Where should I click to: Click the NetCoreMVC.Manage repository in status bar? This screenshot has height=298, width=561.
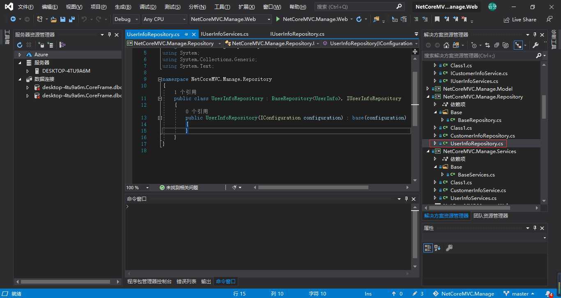pyautogui.click(x=464, y=294)
